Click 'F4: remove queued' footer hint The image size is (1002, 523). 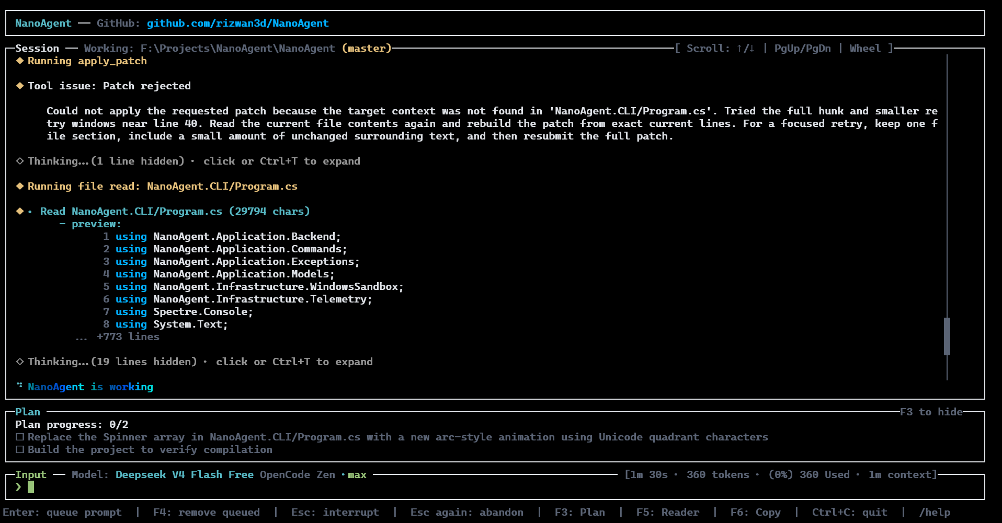click(x=207, y=512)
